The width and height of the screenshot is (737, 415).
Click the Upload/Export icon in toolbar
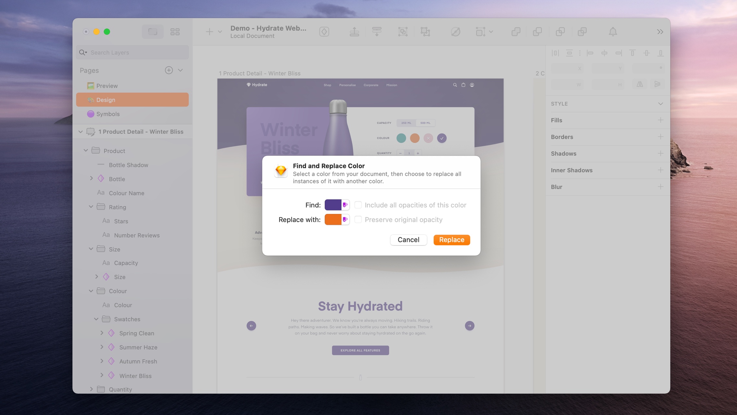tap(354, 31)
